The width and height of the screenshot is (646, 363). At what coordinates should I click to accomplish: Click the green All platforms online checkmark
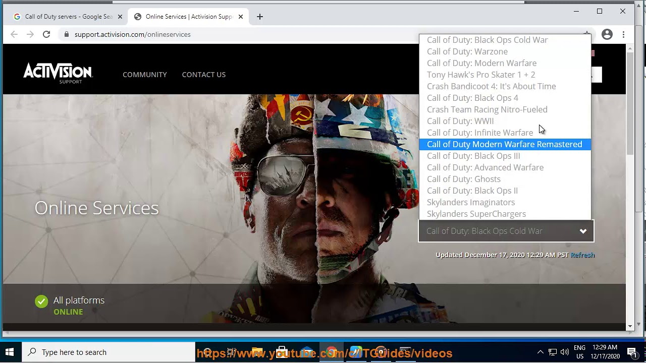(41, 301)
